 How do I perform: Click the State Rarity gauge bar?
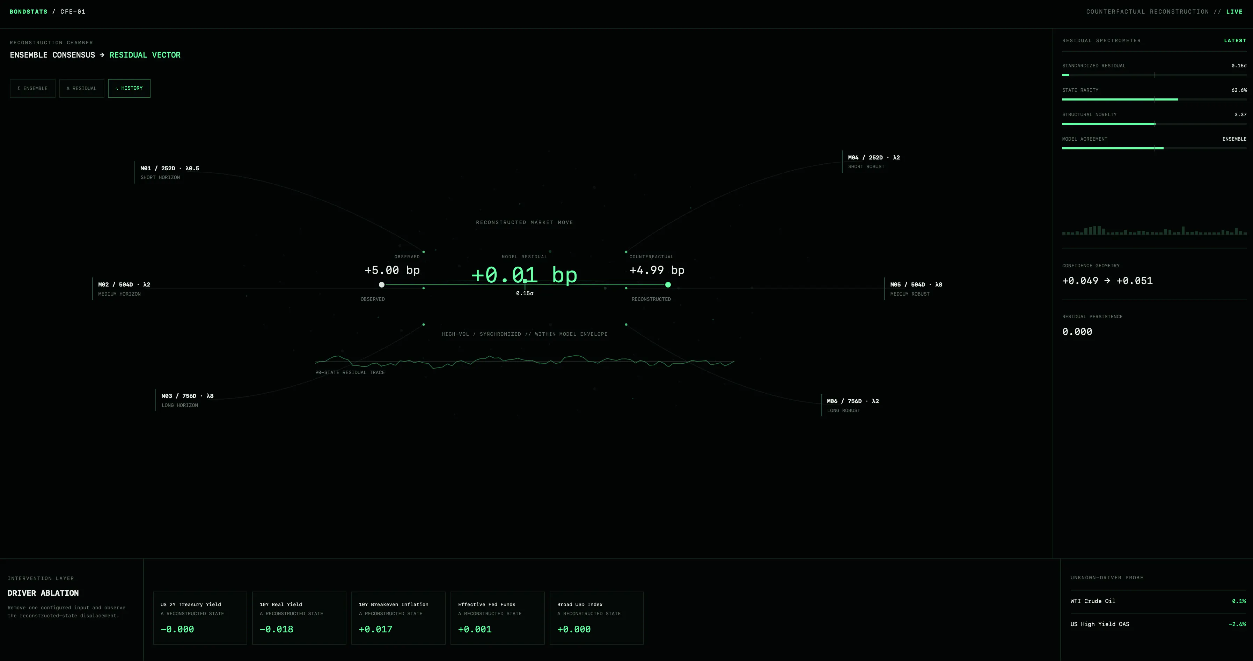click(x=1154, y=99)
